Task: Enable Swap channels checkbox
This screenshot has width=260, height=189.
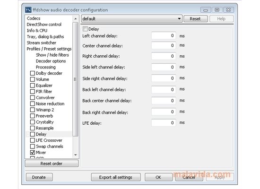Action: click(33, 146)
